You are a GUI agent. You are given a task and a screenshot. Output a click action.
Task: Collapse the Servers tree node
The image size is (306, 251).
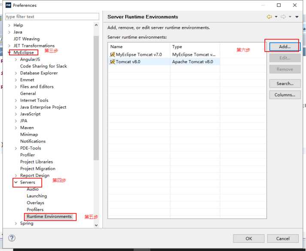click(16, 182)
